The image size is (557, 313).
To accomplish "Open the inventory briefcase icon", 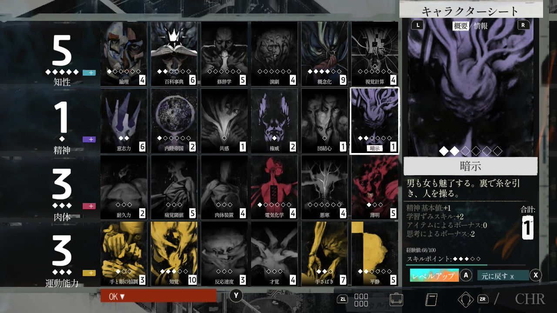I will click(x=396, y=300).
